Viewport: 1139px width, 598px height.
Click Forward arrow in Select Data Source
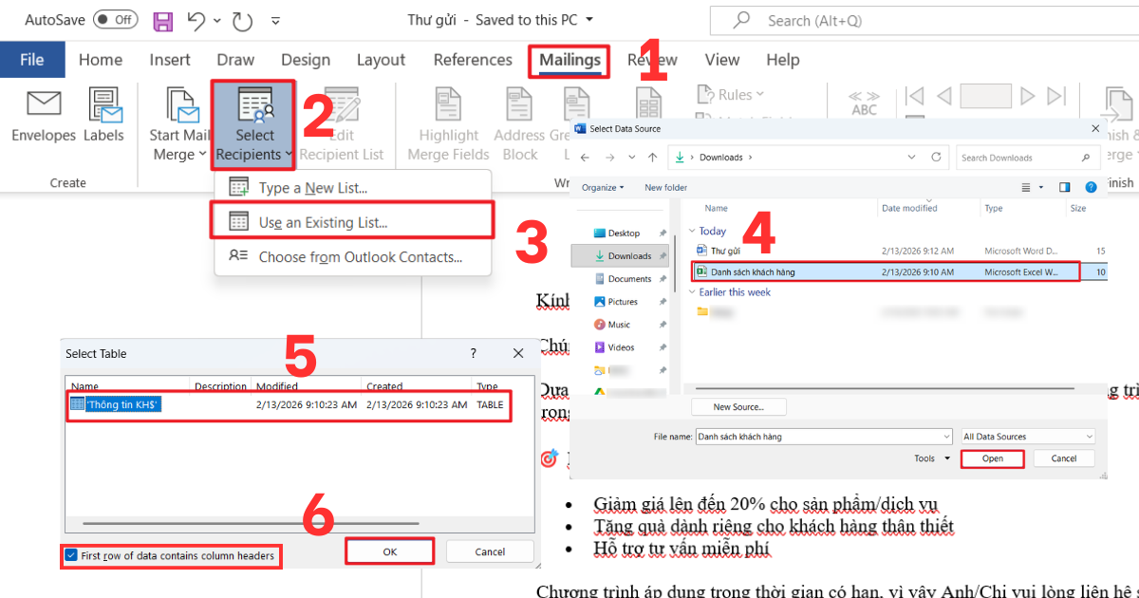(x=608, y=157)
